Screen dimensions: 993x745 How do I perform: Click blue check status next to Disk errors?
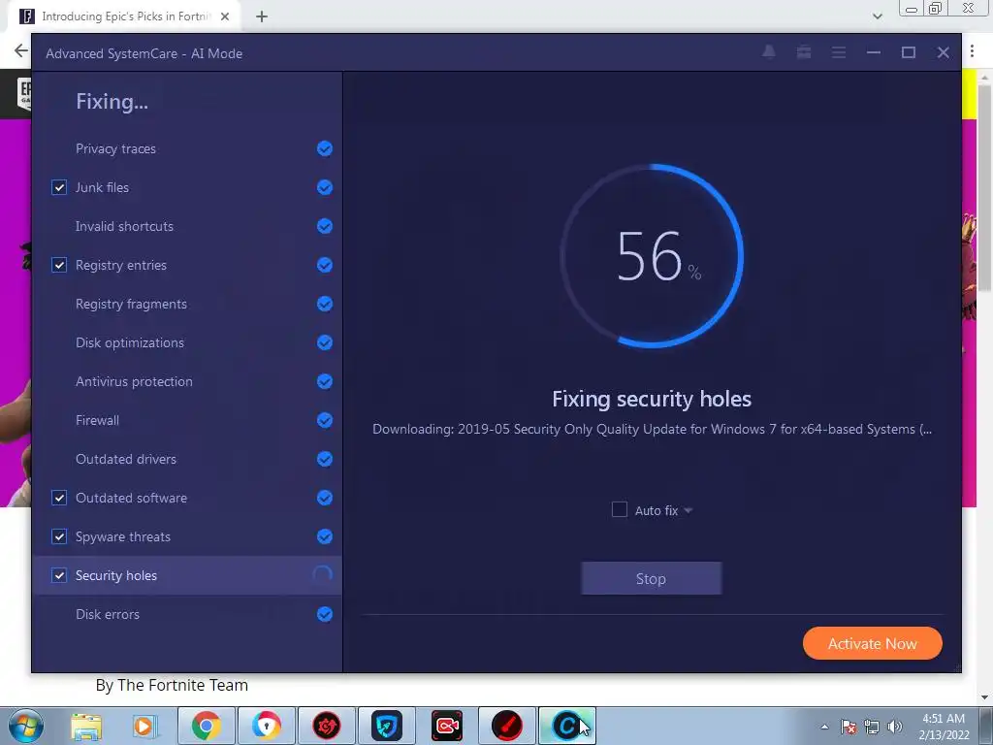324,614
